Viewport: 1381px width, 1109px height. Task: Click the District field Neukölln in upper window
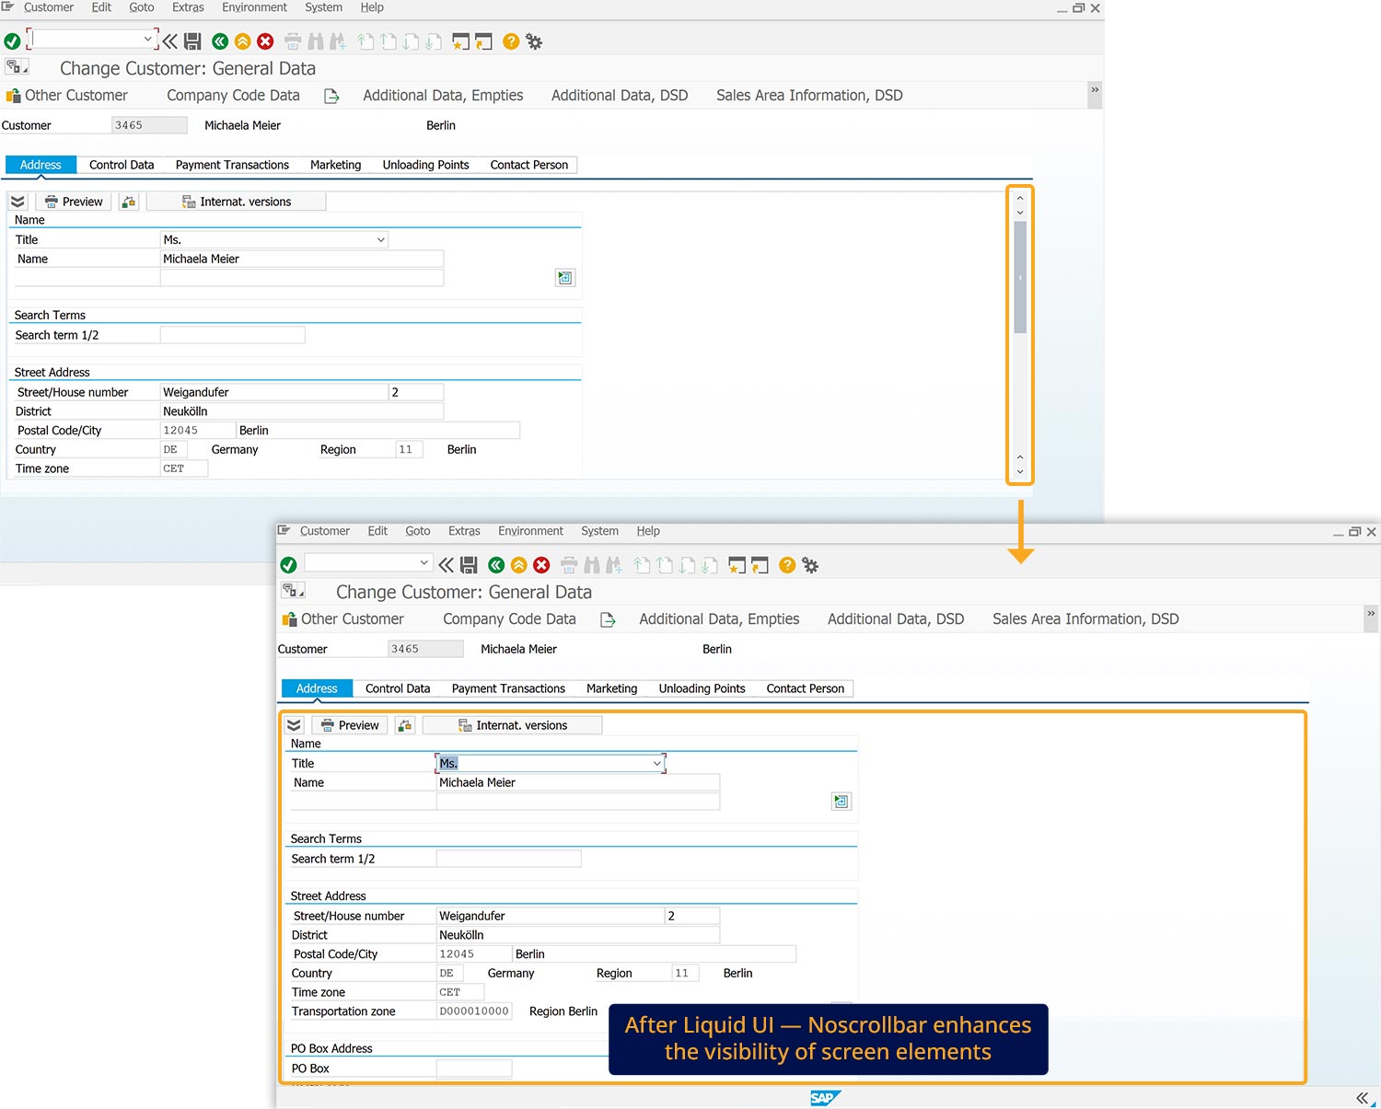(x=302, y=411)
